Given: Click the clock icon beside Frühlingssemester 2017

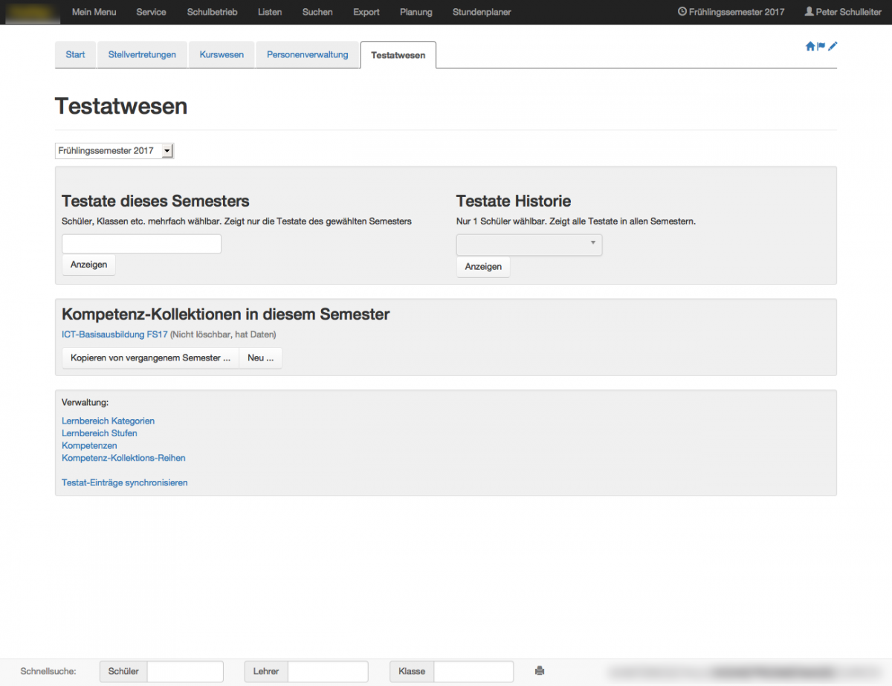Looking at the screenshot, I should (x=682, y=12).
